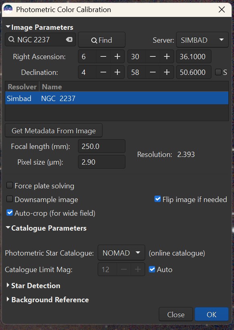Image resolution: width=234 pixels, height=330 pixels.
Task: Decrease Declination arcminutes with minus button
Action: [153, 72]
